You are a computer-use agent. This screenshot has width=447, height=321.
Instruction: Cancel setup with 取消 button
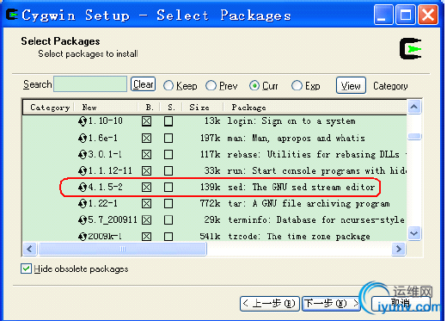point(401,304)
